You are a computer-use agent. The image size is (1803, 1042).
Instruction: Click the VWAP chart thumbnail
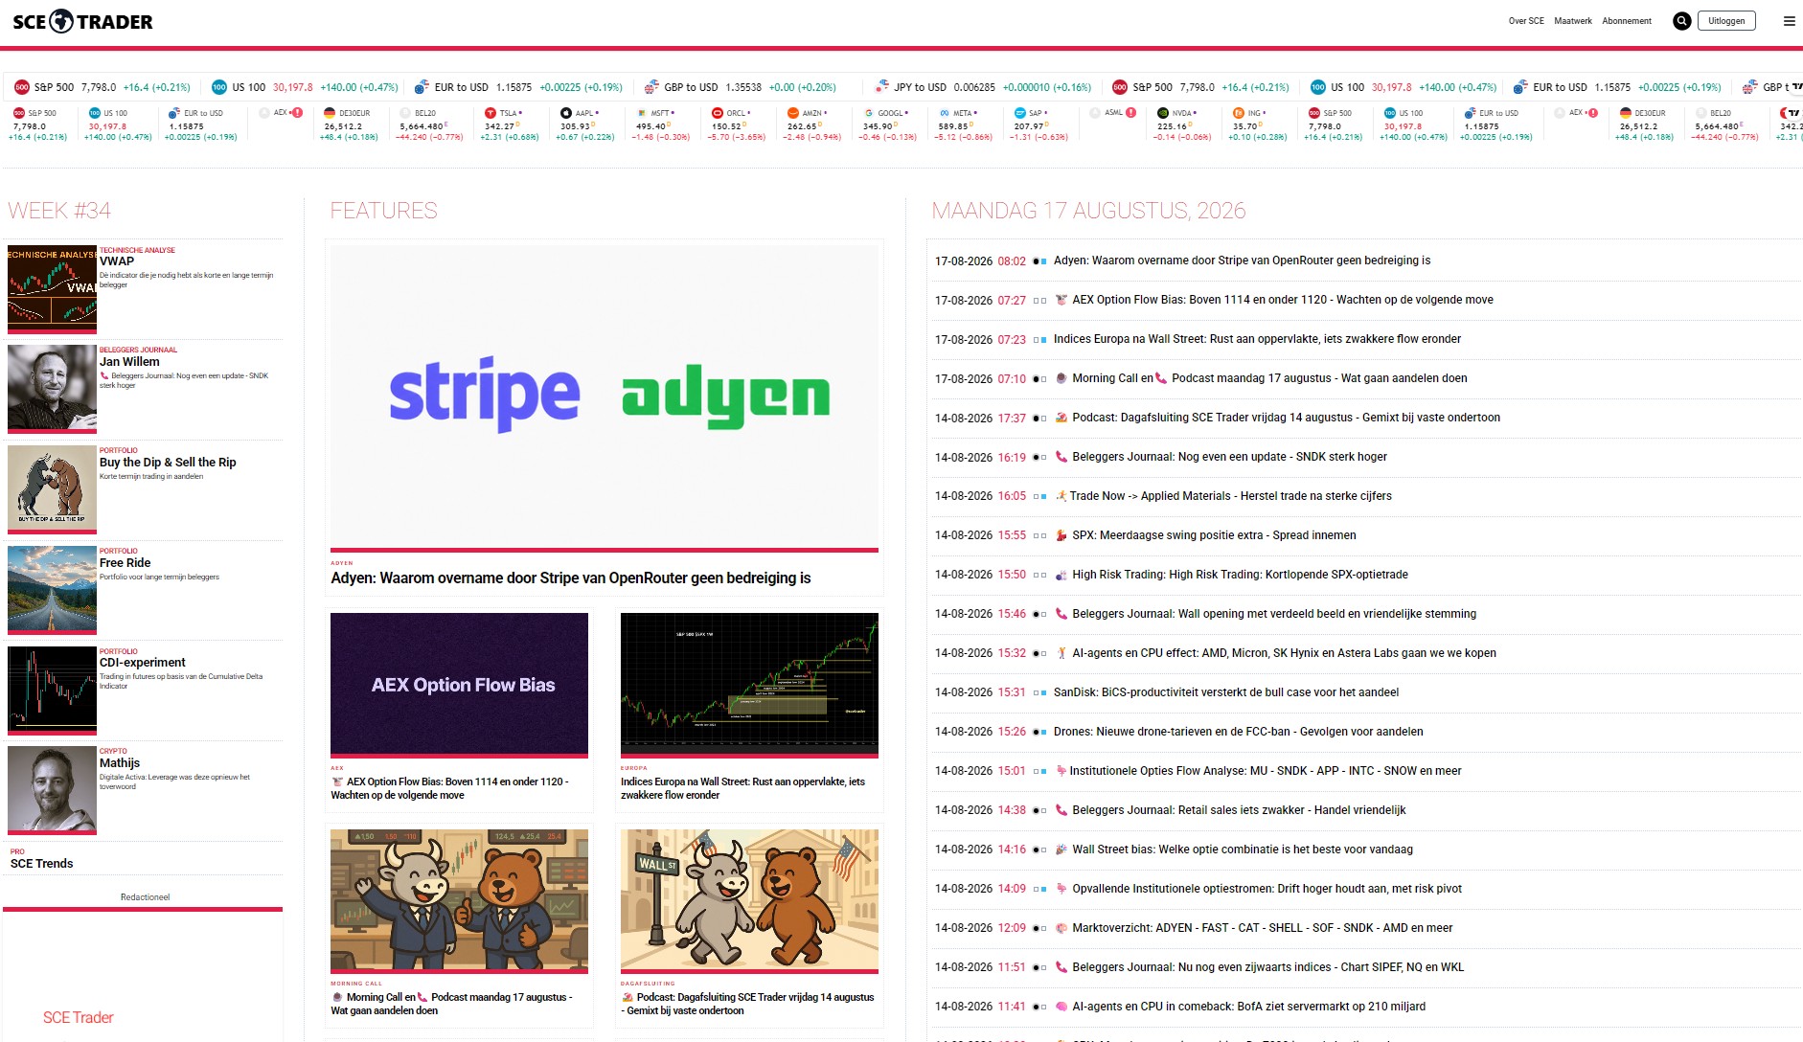(52, 287)
